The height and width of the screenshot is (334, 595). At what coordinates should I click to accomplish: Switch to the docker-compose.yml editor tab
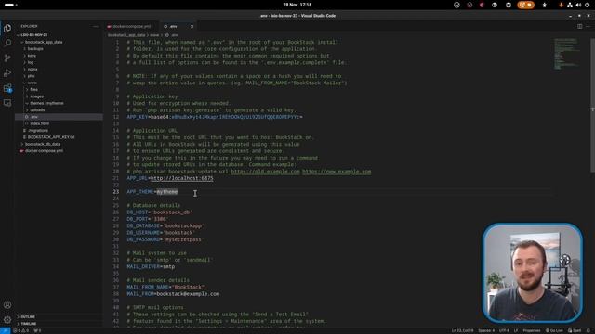tap(131, 27)
